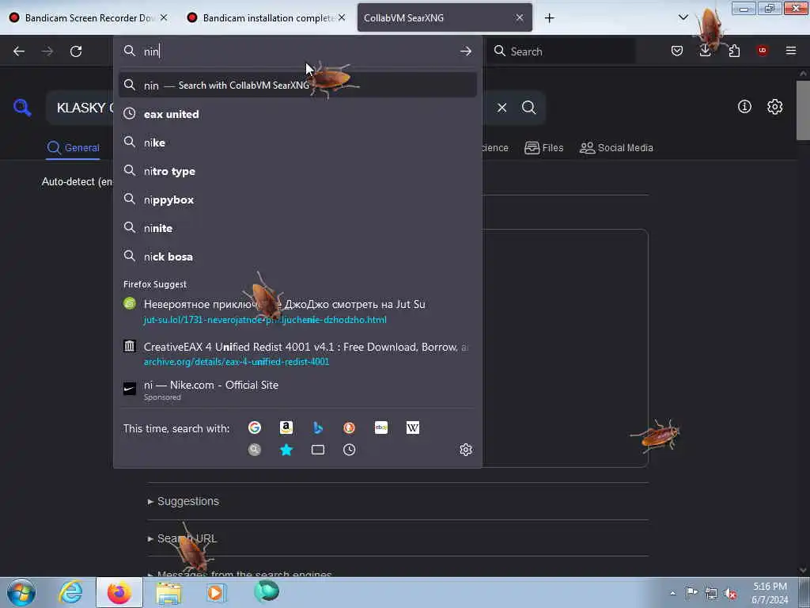Search this time with eBay icon

pos(381,427)
